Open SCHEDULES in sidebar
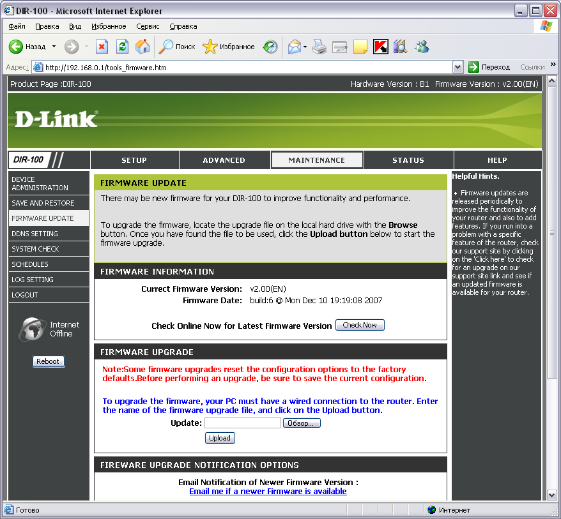The width and height of the screenshot is (561, 519). tap(49, 264)
